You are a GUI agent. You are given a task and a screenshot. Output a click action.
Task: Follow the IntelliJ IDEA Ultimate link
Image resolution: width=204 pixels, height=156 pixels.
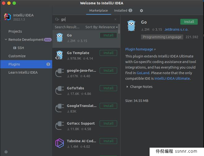pos(172,78)
